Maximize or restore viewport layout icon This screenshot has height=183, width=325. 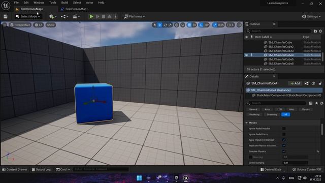(239, 25)
